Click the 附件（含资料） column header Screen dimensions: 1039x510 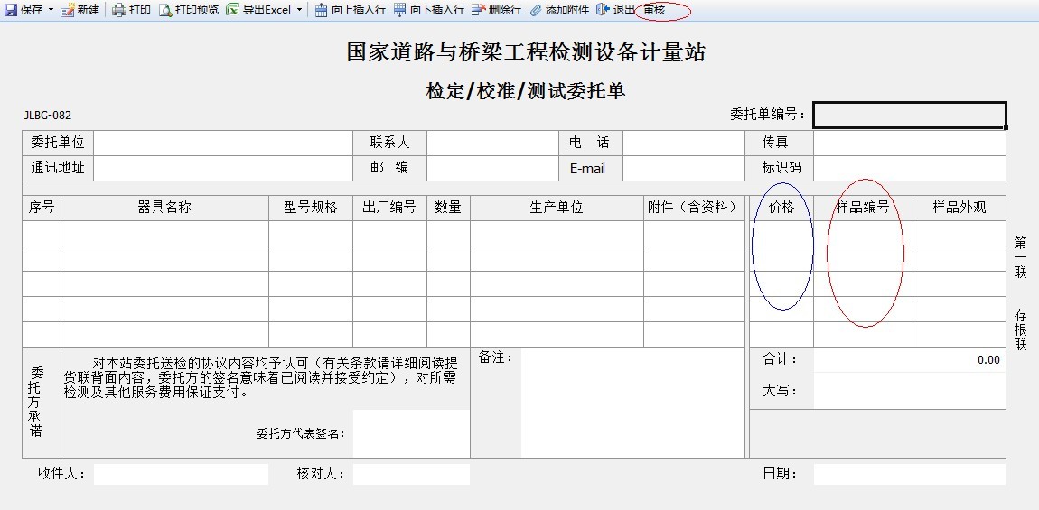click(695, 208)
